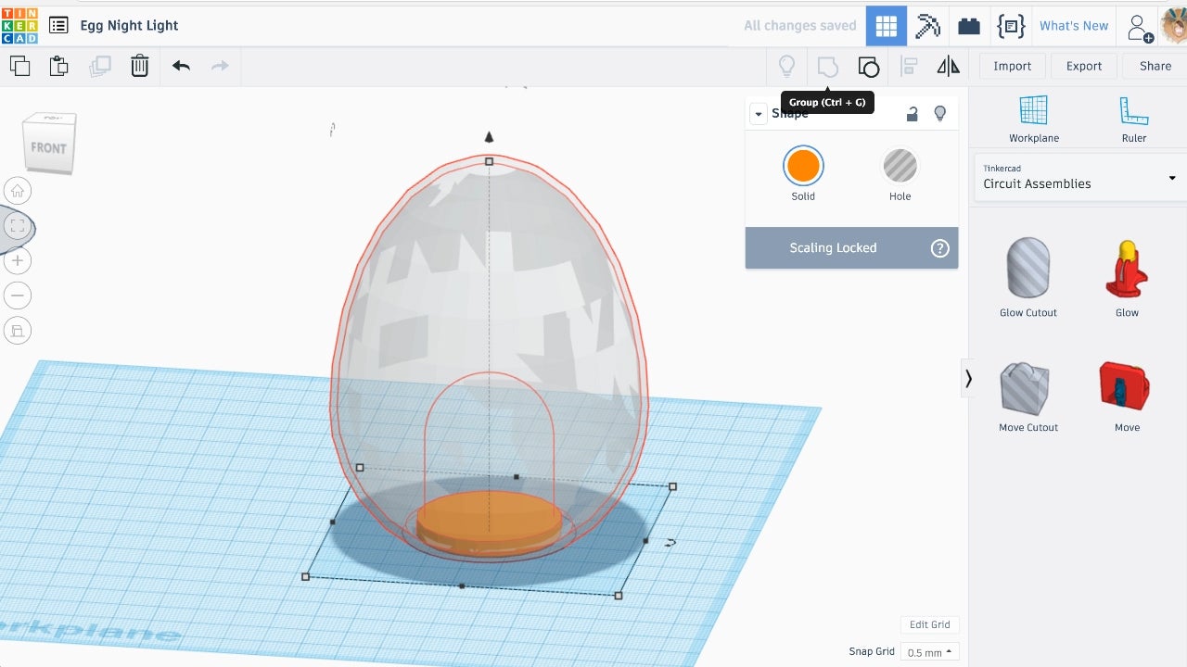
Task: Select the Ruler tool
Action: [1133, 120]
